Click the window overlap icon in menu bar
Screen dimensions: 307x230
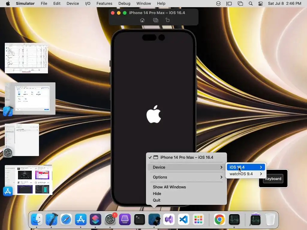tap(240, 4)
